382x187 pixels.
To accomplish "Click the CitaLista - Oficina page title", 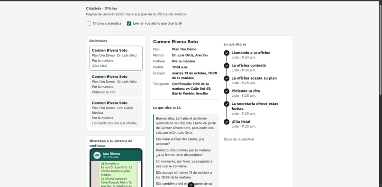I will 101,8.
